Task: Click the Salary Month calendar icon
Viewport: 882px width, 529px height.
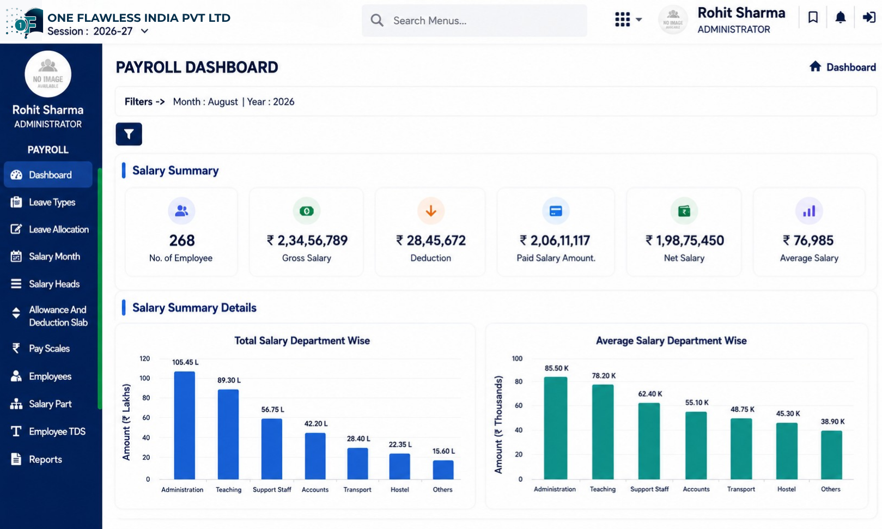Action: (x=16, y=257)
